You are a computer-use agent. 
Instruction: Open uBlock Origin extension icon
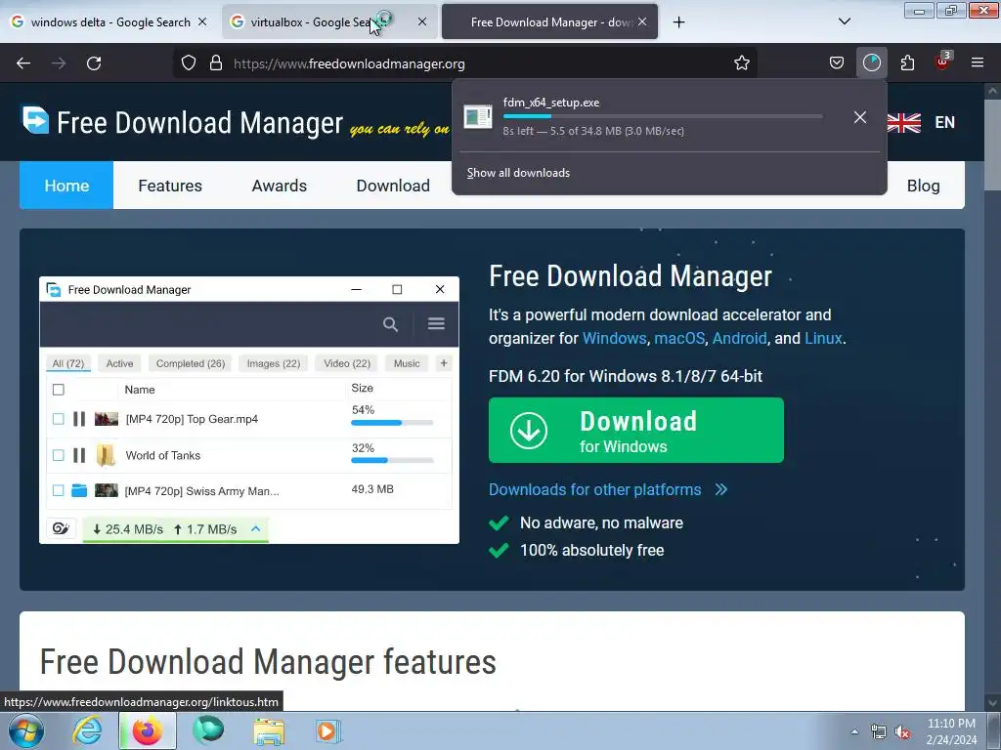click(x=942, y=62)
